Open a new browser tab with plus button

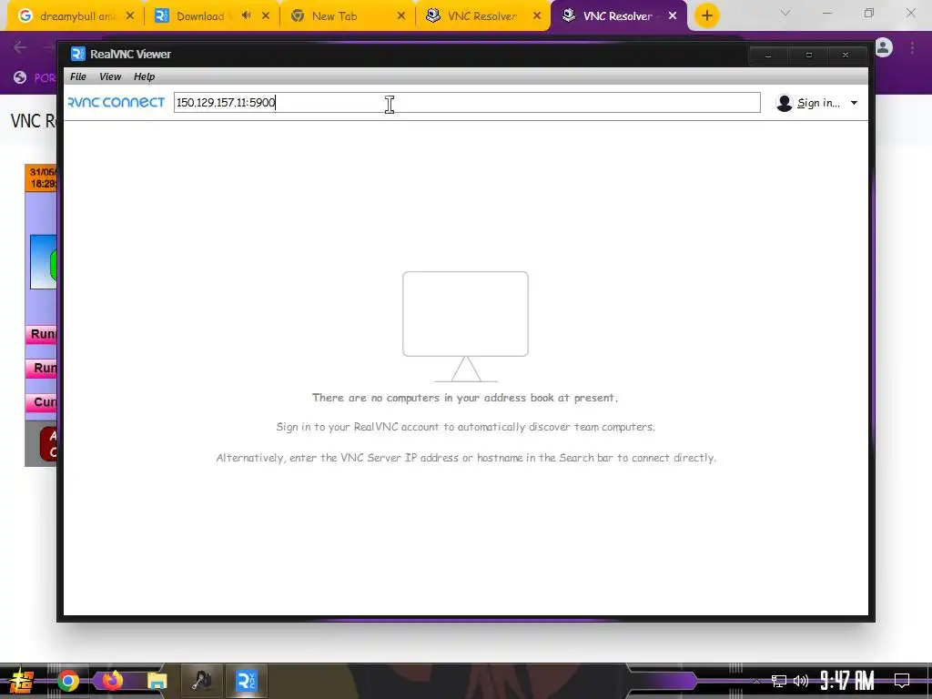coord(706,16)
